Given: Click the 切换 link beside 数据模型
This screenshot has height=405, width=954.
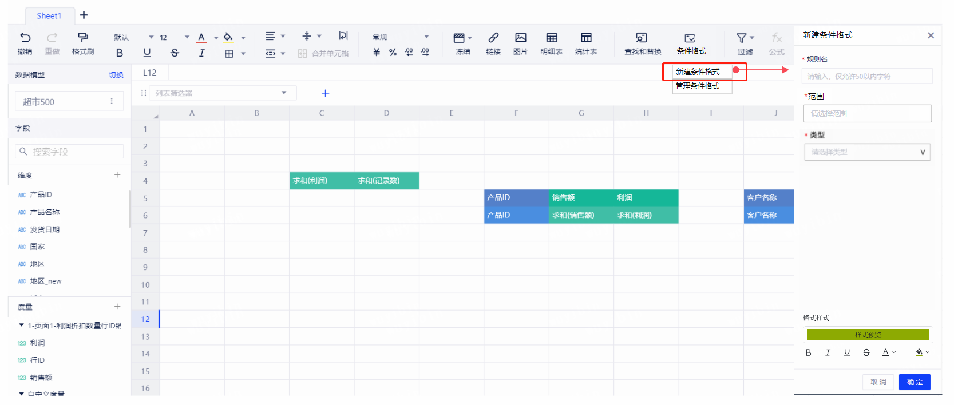Looking at the screenshot, I should pyautogui.click(x=116, y=75).
